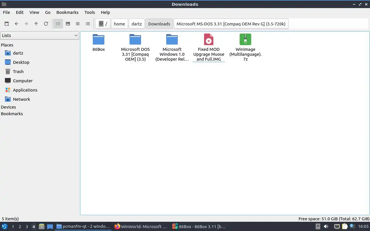Click the Bookmarks section header in sidebar
Viewport: 370px width, 231px height.
[x=12, y=114]
